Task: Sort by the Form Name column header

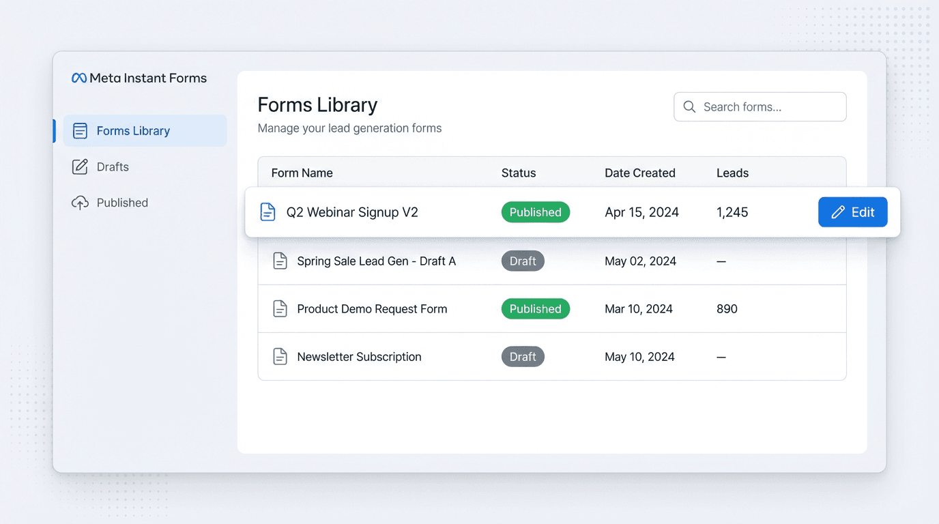Action: [x=302, y=173]
